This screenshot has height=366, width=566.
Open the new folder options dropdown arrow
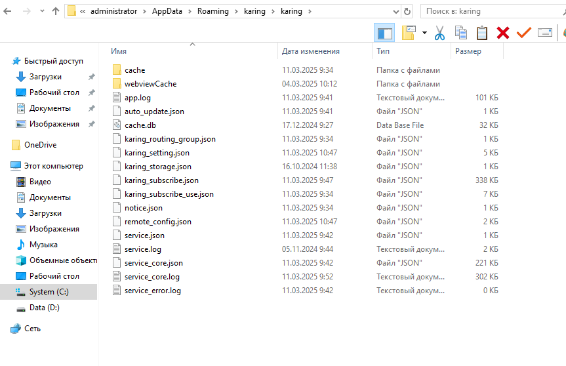click(424, 33)
